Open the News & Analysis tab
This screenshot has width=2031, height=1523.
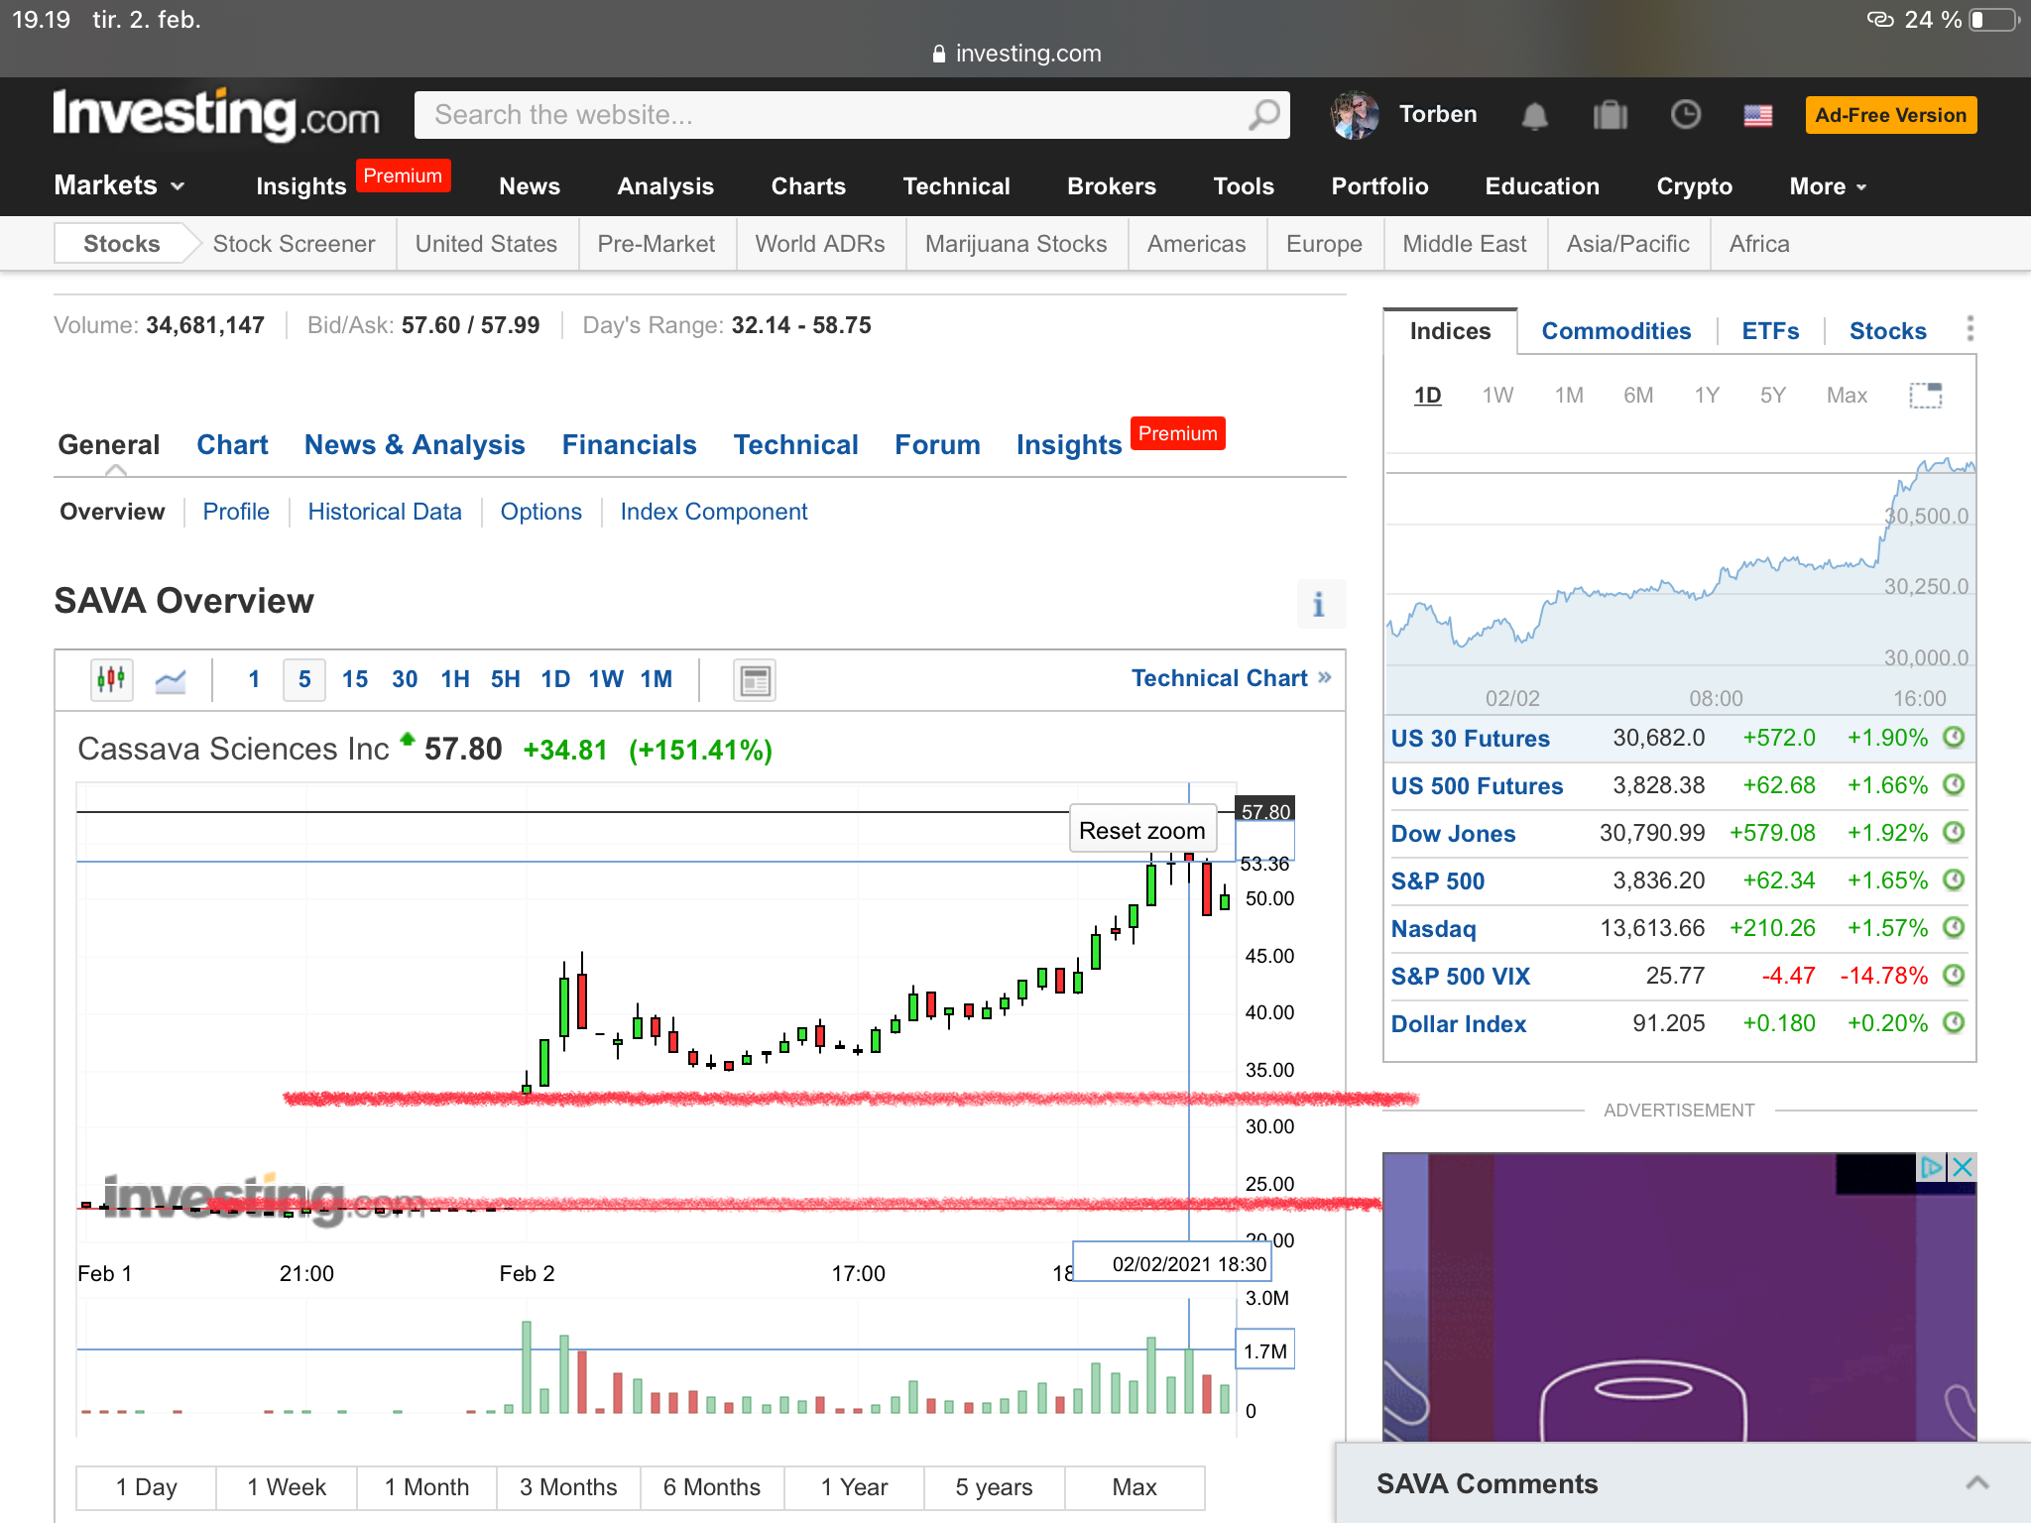point(415,445)
